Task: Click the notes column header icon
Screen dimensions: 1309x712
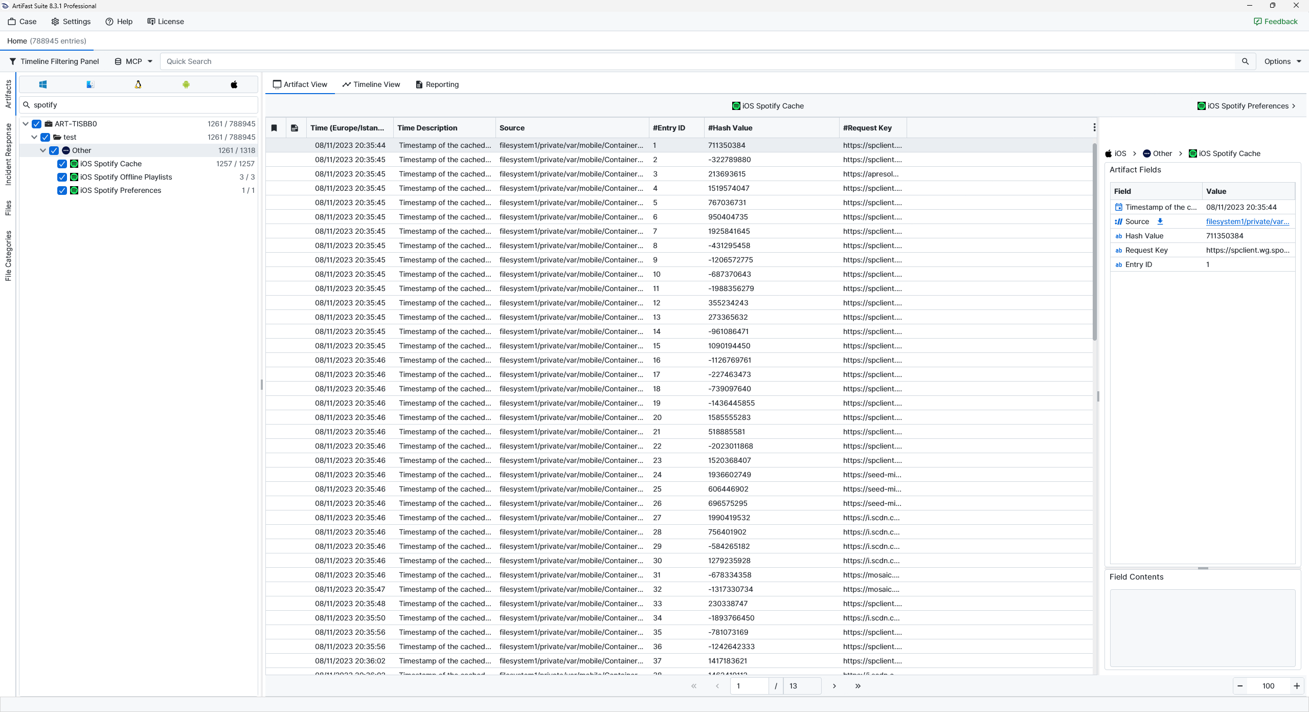Action: tap(295, 128)
